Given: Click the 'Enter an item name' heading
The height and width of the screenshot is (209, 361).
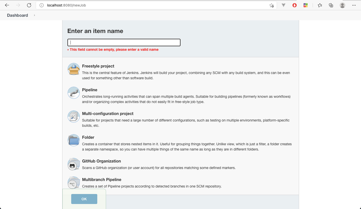Looking at the screenshot, I should pos(95,31).
